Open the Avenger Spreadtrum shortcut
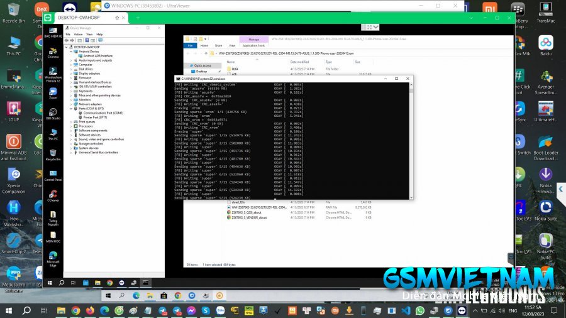This screenshot has height=318, width=566. (545, 82)
